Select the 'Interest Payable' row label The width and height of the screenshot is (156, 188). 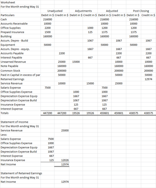point(11,57)
